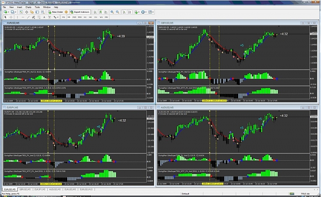Screen dimensions: 321x197
Task: Activate the AUDUSD,M5 chart window title bar
Action: 237,107
